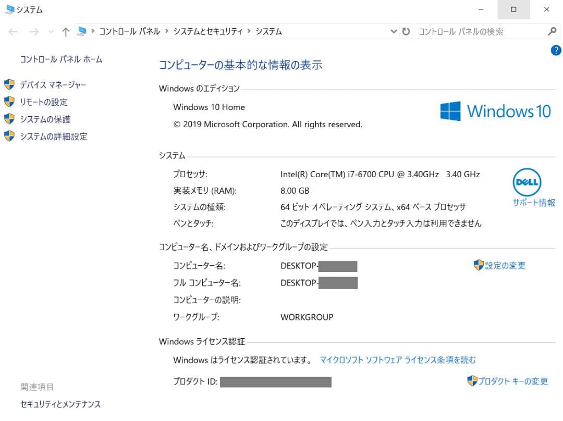Open システムの保護 settings

(x=45, y=119)
